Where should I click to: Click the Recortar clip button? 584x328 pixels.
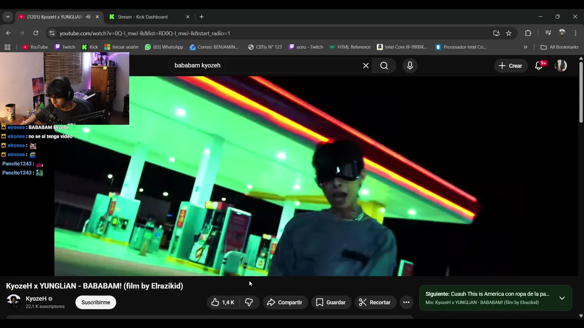coord(375,302)
